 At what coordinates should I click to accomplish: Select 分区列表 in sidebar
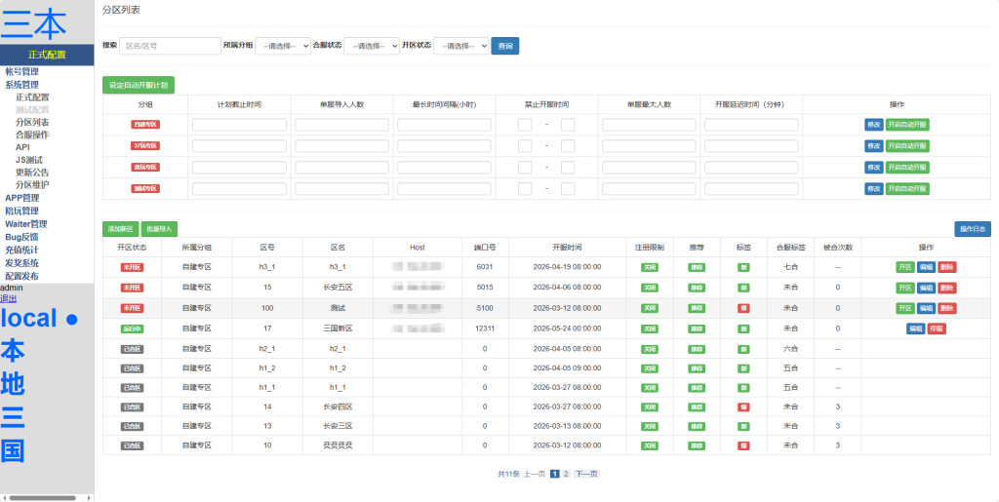pos(32,122)
